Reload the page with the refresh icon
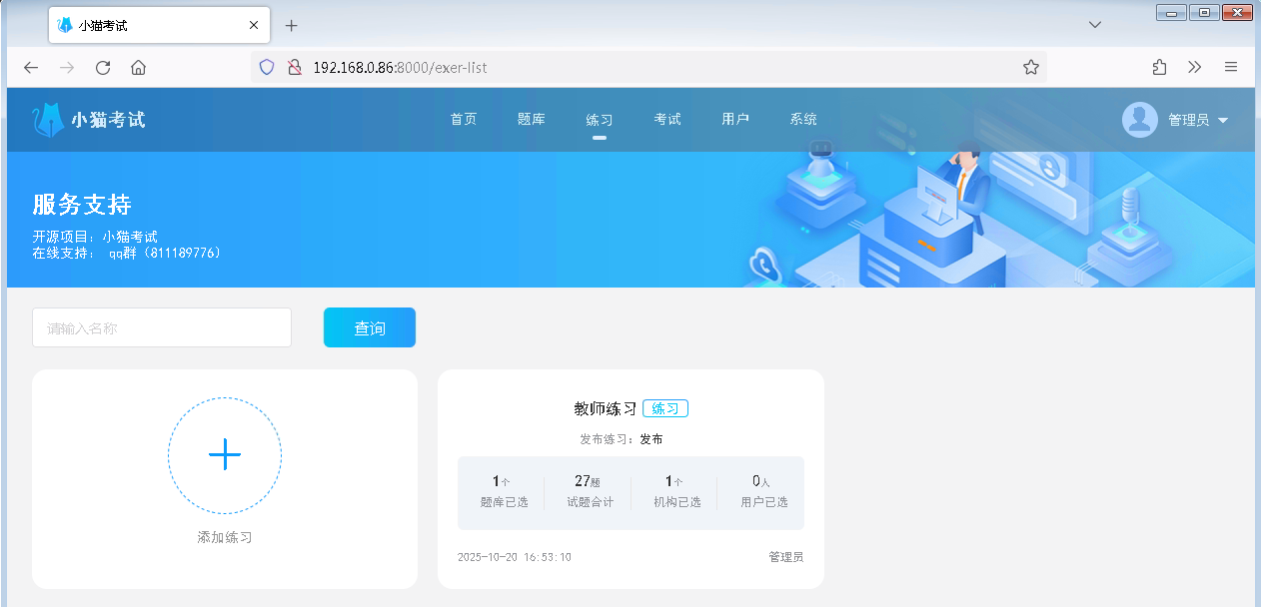 [102, 67]
